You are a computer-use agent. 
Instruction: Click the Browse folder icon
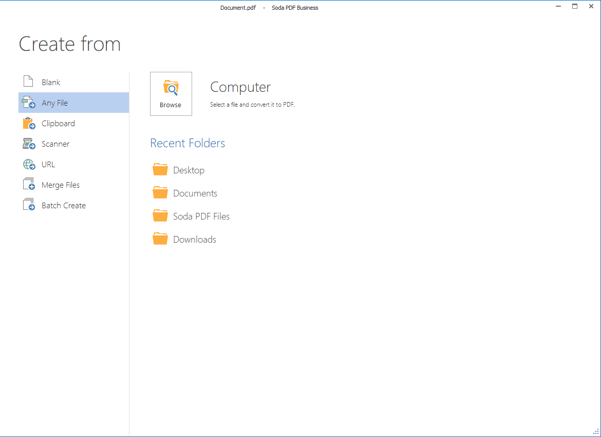171,88
